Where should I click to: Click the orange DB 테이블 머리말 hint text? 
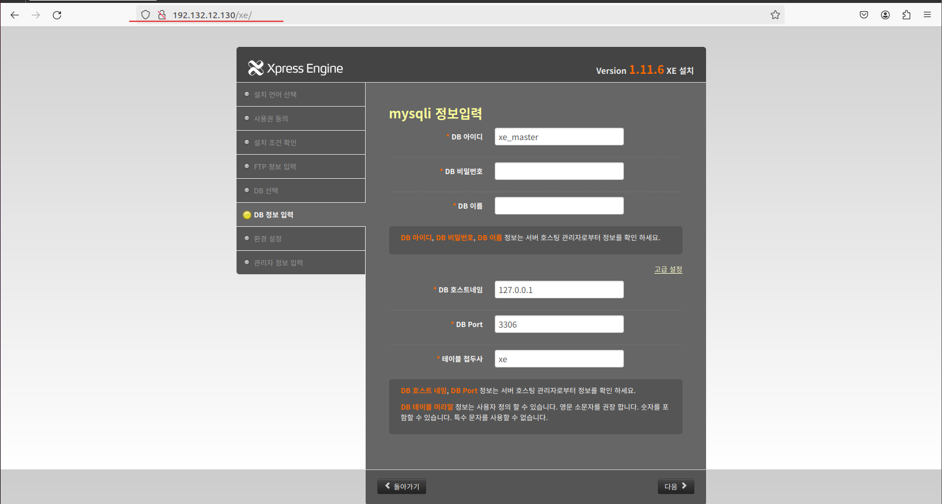(427, 407)
